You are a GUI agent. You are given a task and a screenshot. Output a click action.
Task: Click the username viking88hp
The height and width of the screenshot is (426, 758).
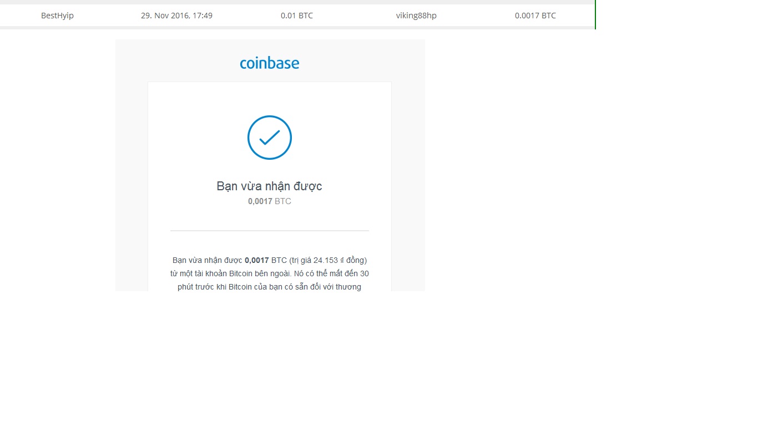(416, 16)
